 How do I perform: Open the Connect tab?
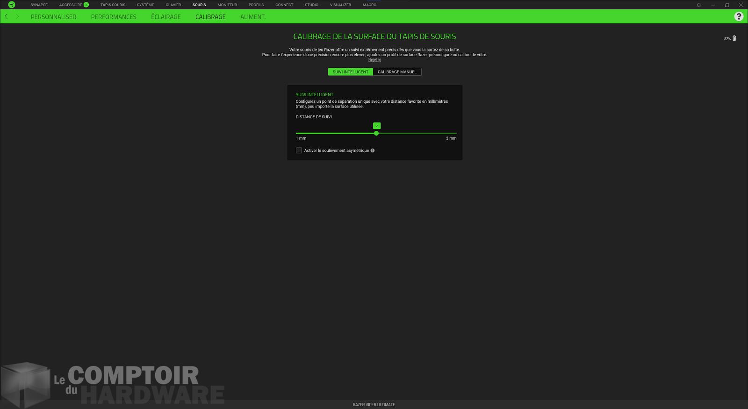click(284, 5)
